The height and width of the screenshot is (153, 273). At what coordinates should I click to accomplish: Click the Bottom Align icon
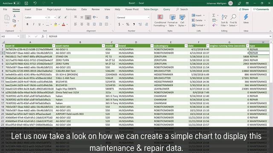click(x=88, y=17)
